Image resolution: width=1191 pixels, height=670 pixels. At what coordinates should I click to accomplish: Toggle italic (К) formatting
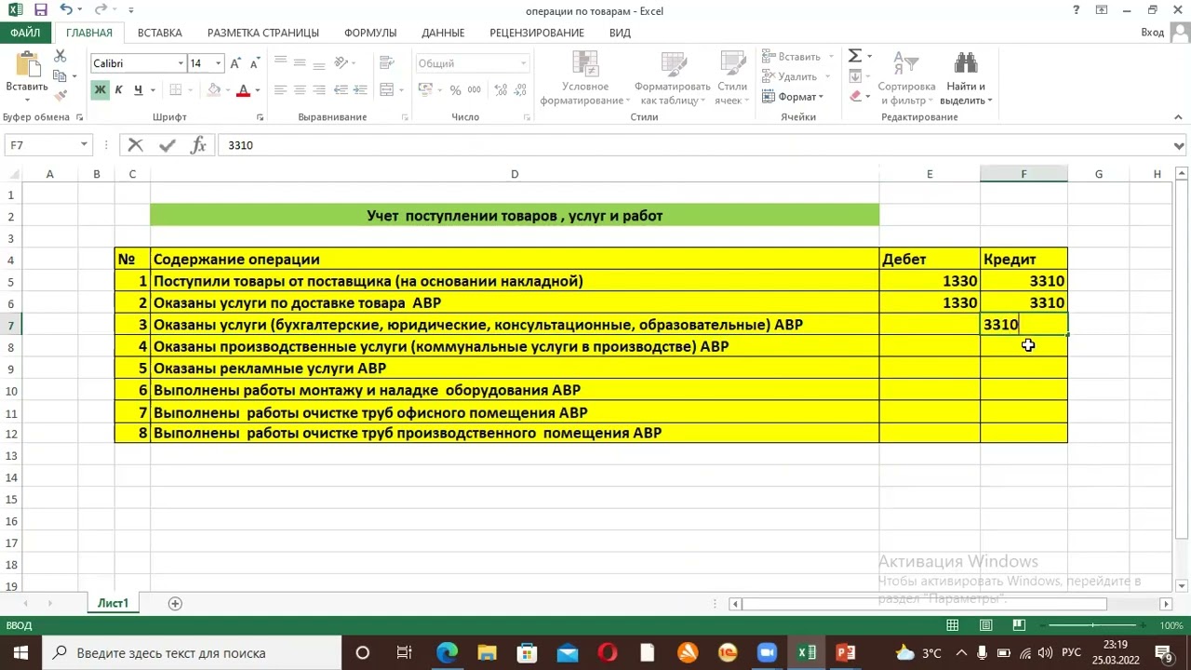118,90
